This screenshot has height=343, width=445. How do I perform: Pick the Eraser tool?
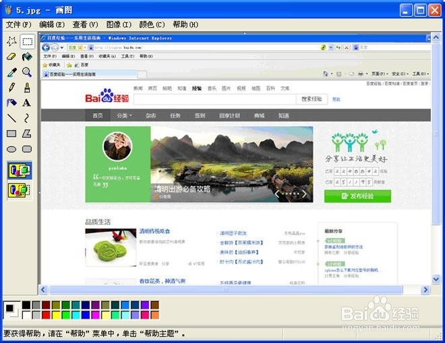(11, 57)
